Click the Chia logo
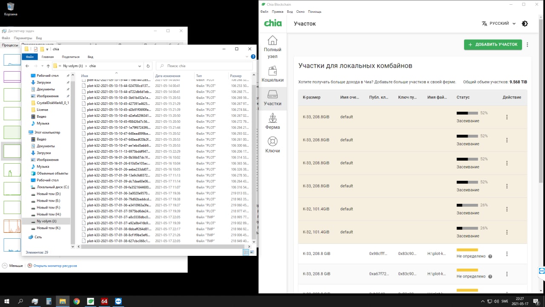Image resolution: width=545 pixels, height=307 pixels. [x=273, y=23]
